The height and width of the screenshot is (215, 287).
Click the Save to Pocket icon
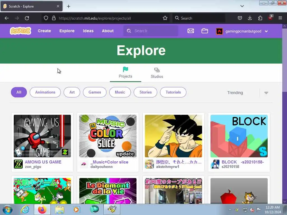pyautogui.click(x=240, y=18)
